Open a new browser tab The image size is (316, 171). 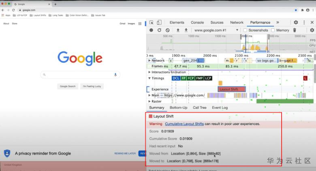[55, 4]
